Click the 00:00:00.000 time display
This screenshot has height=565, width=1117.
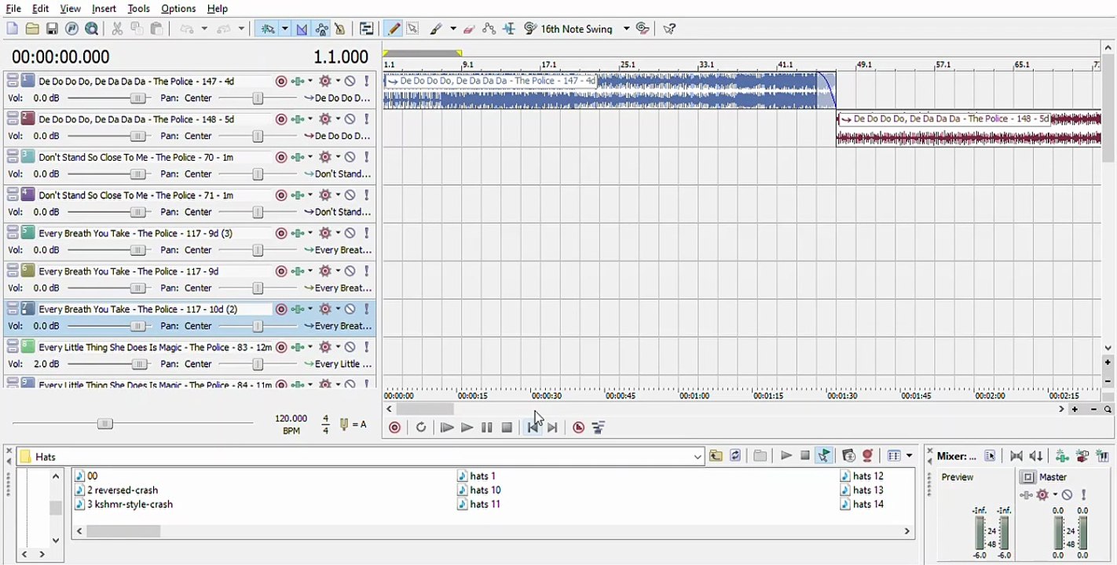(x=60, y=56)
